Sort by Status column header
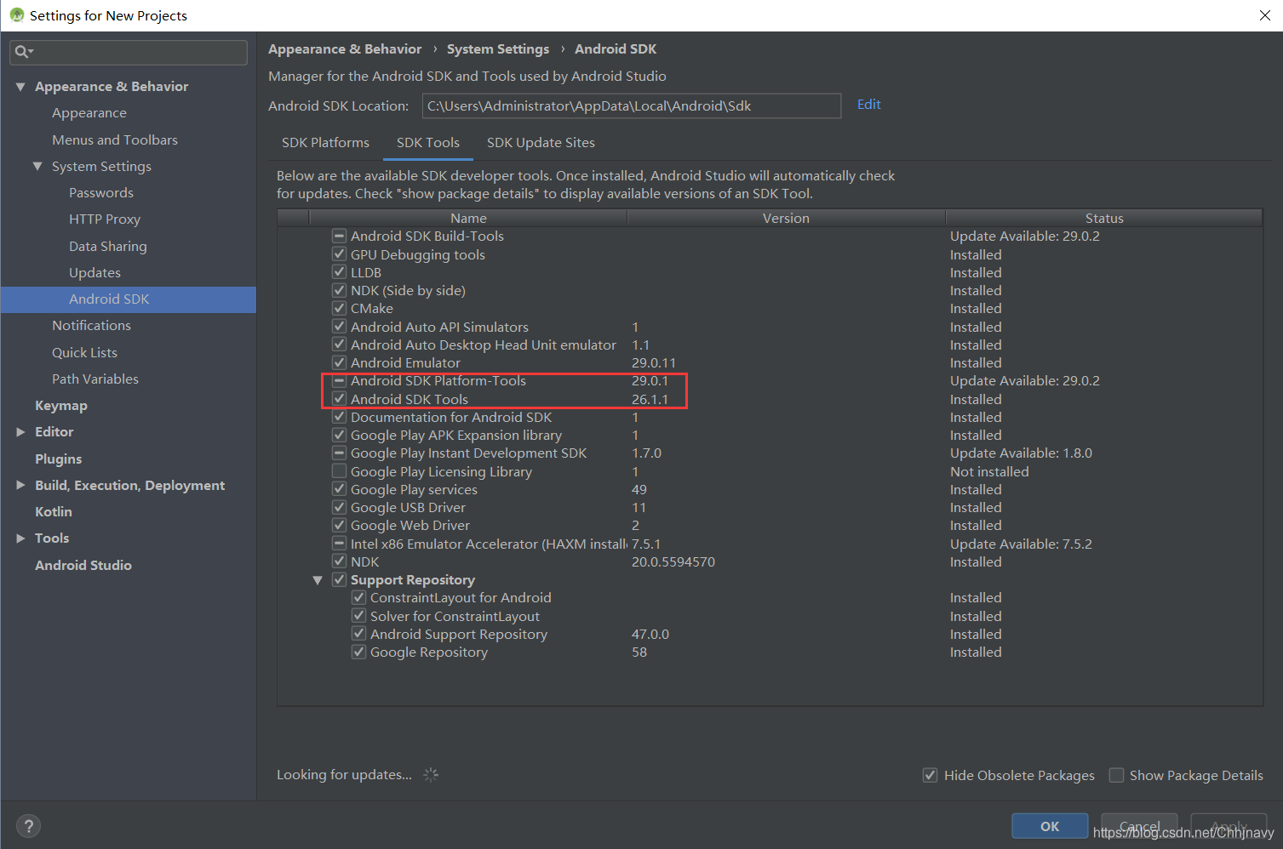Screen dimensions: 1283x849 (1104, 218)
